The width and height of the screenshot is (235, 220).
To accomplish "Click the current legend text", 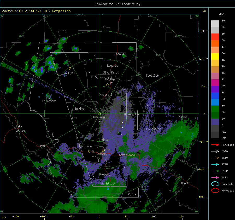I will click(x=227, y=184).
